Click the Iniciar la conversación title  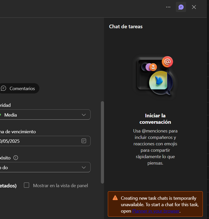[x=155, y=119]
